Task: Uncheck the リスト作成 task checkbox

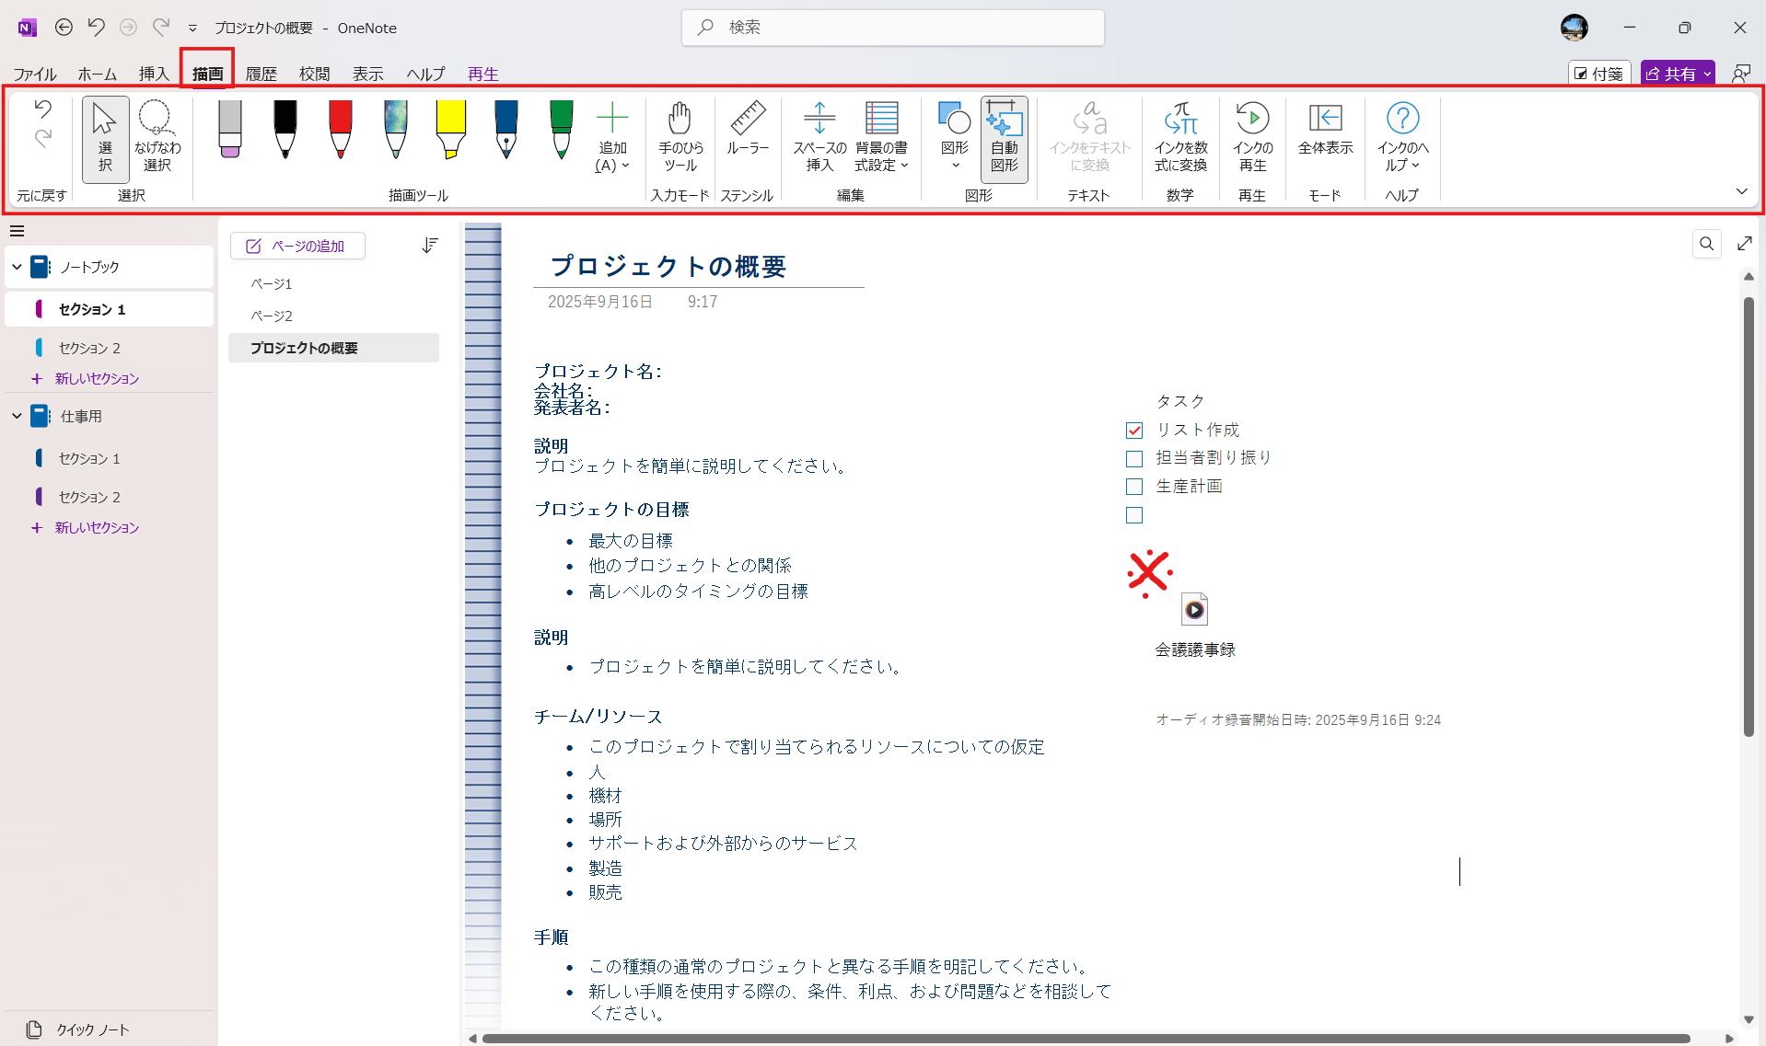Action: click(x=1134, y=431)
